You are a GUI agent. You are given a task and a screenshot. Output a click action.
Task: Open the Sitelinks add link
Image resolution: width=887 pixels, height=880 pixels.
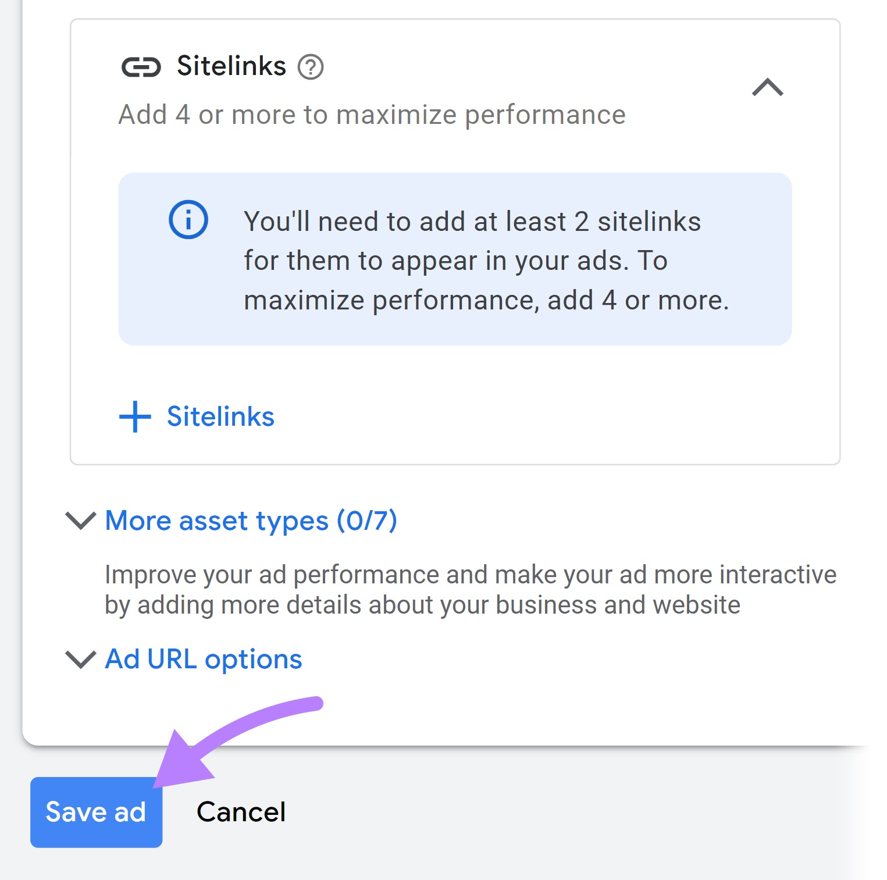(x=220, y=416)
